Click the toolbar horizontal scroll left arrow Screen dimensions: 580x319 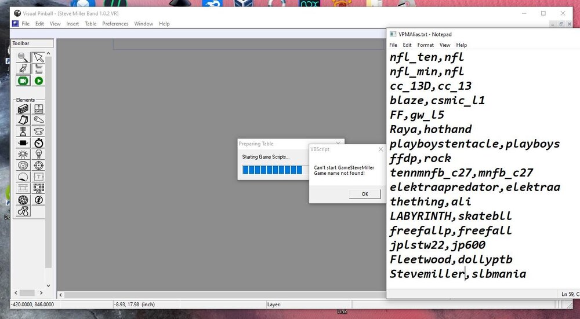[16, 293]
